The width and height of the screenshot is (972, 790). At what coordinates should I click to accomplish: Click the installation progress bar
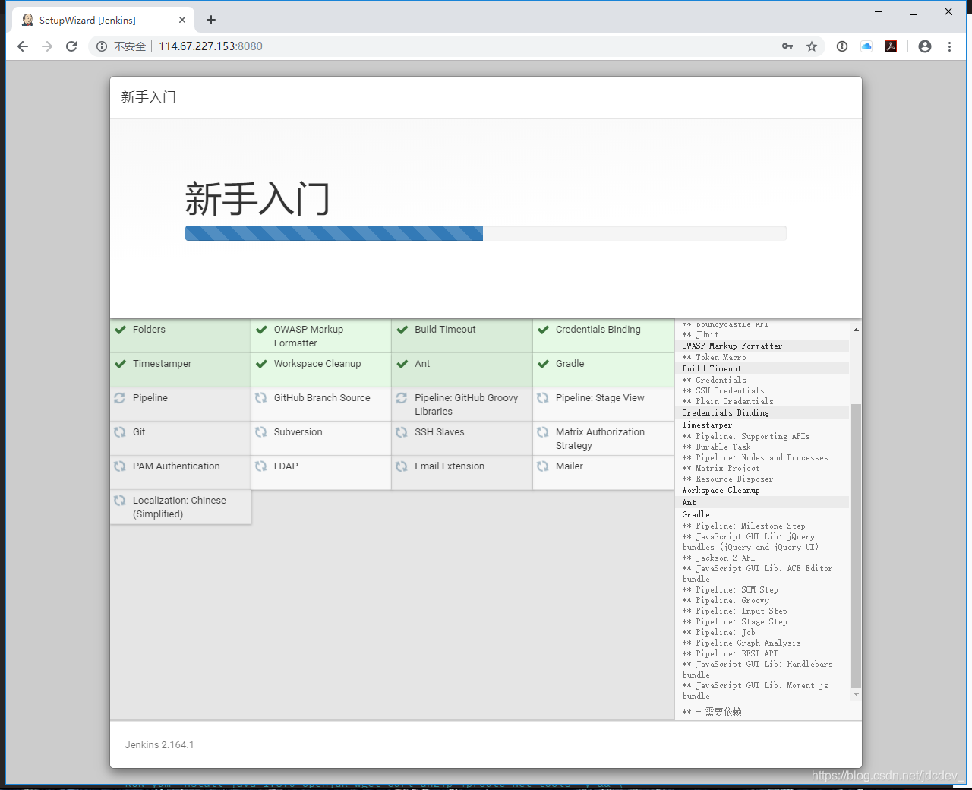486,233
